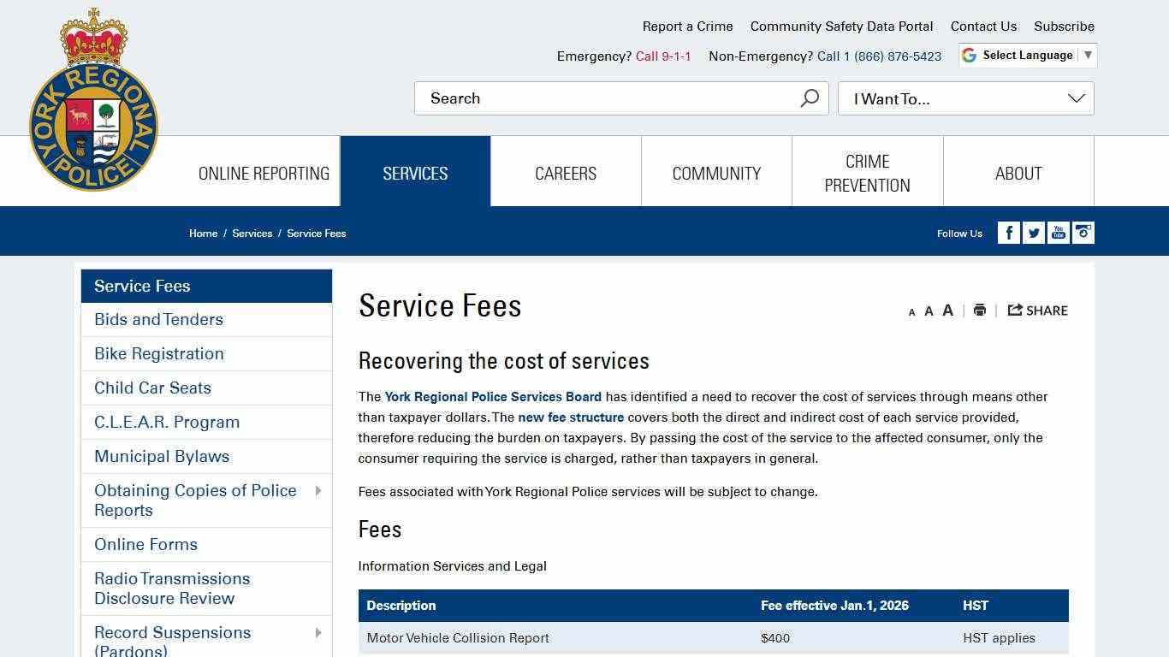Expand Obtaining Copies of Police Reports submenu
The height and width of the screenshot is (657, 1169).
[318, 490]
